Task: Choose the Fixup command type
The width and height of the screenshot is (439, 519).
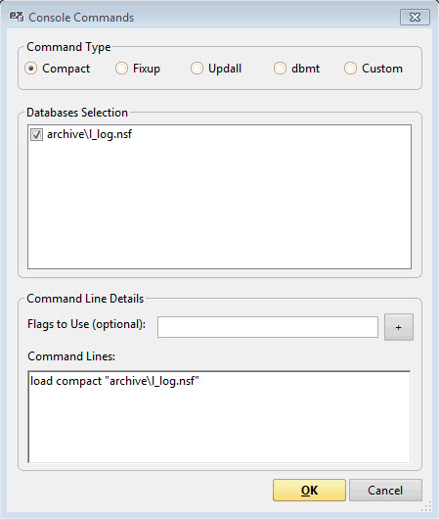Action: (121, 69)
